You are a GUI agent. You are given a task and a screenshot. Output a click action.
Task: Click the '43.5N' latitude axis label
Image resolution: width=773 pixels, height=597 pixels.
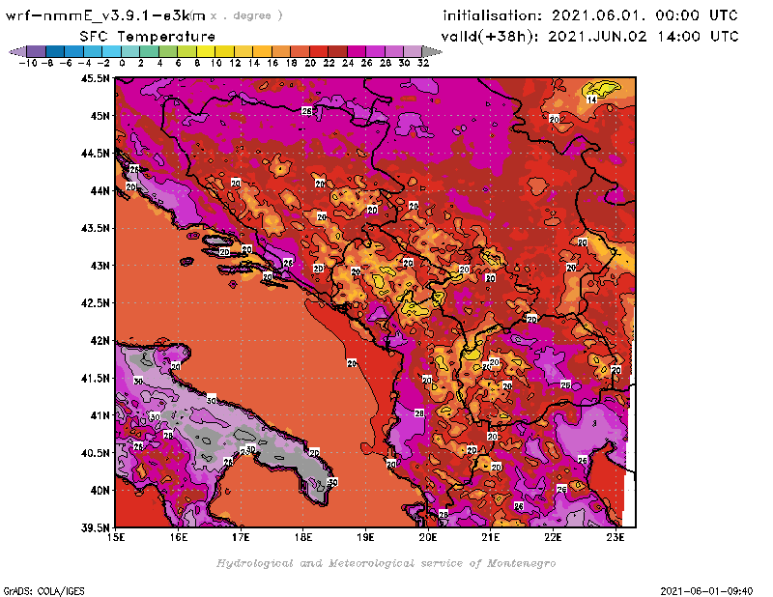click(95, 228)
